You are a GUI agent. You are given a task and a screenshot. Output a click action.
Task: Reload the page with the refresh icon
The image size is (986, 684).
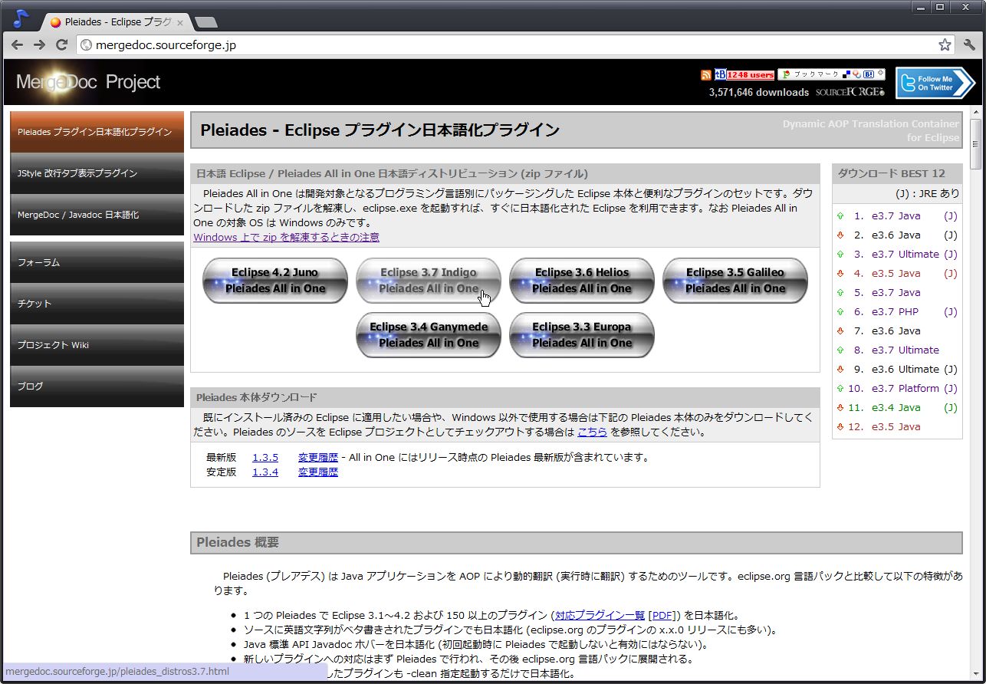click(x=61, y=44)
